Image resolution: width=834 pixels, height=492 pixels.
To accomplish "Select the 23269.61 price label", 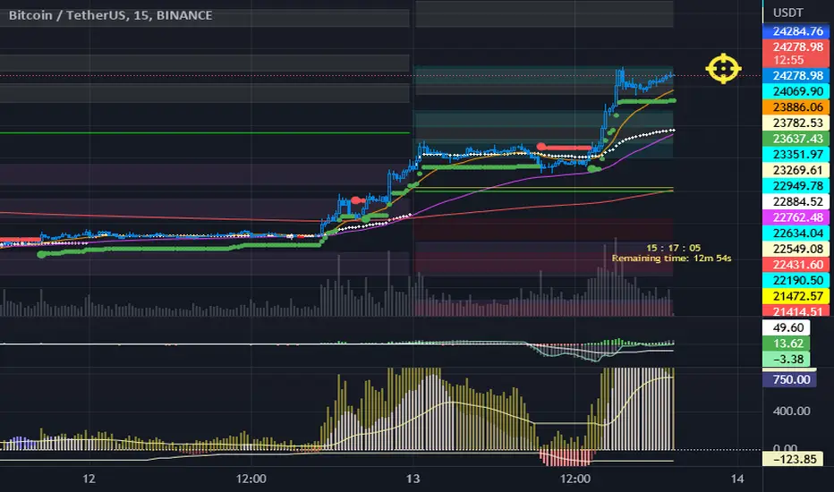I will pyautogui.click(x=796, y=170).
